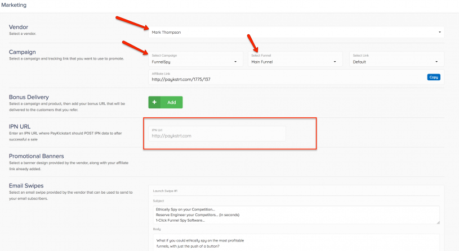Focus the IPN Url input field
This screenshot has width=459, height=251.
point(217,136)
